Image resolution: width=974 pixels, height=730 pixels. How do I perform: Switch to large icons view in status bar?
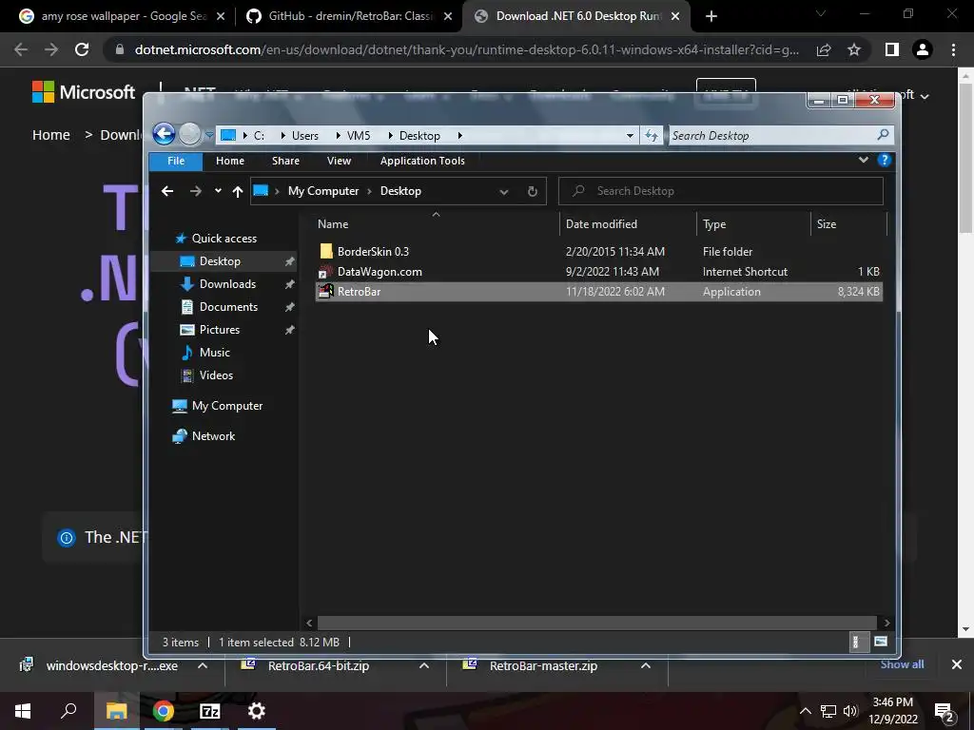pos(880,642)
